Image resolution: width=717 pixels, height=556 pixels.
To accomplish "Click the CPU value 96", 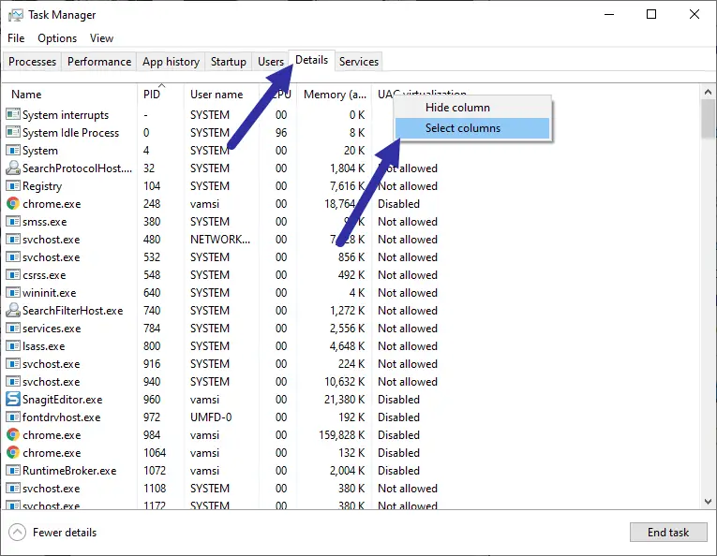I will (281, 132).
